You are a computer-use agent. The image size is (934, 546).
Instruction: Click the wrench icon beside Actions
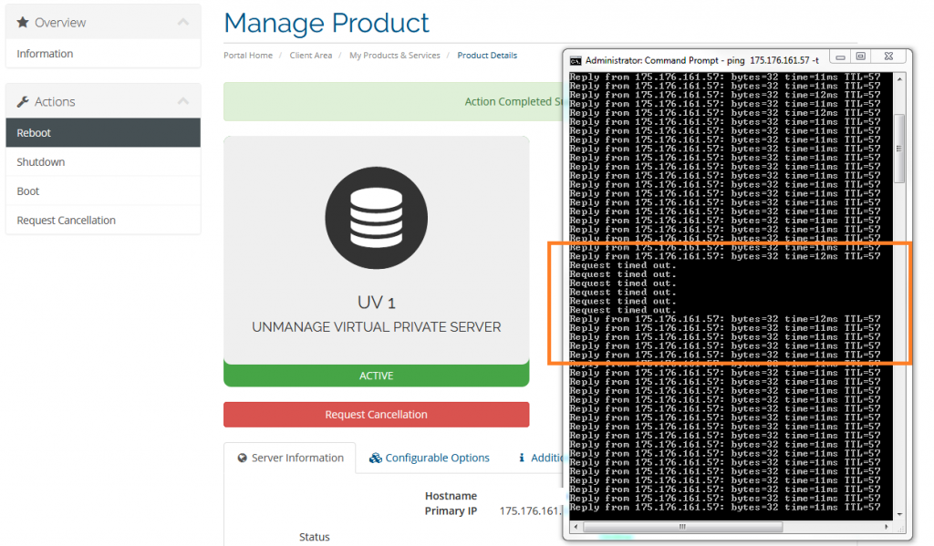[24, 101]
